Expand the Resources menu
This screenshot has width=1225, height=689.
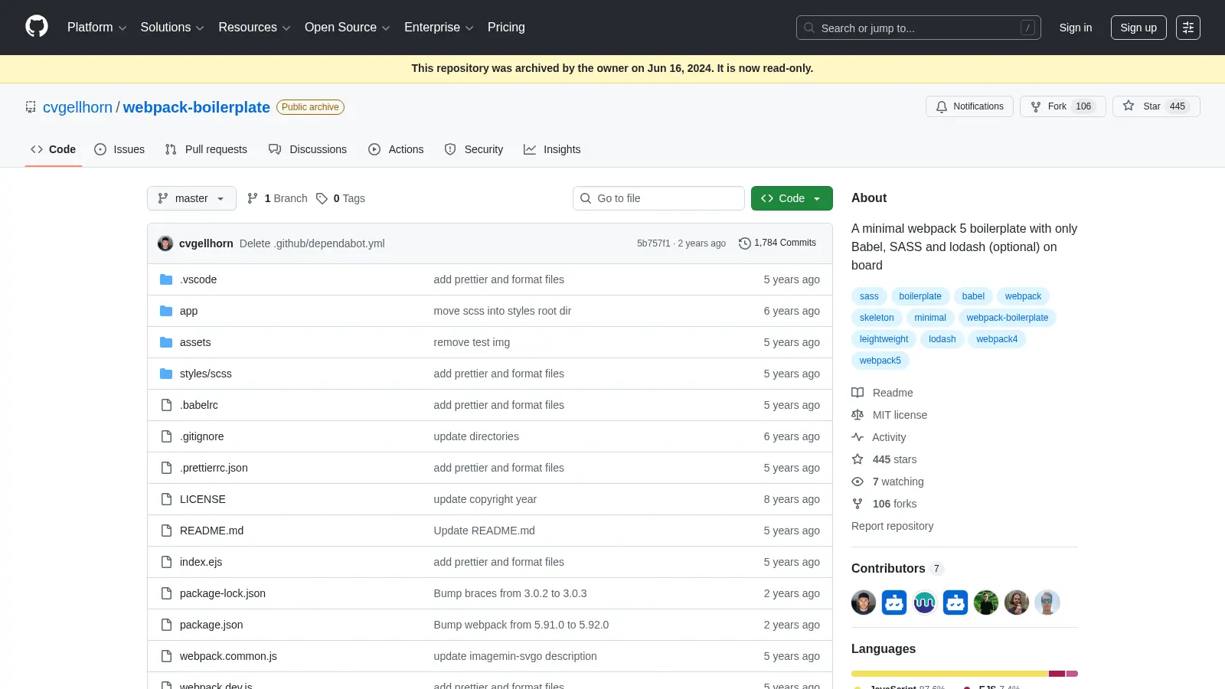click(254, 27)
